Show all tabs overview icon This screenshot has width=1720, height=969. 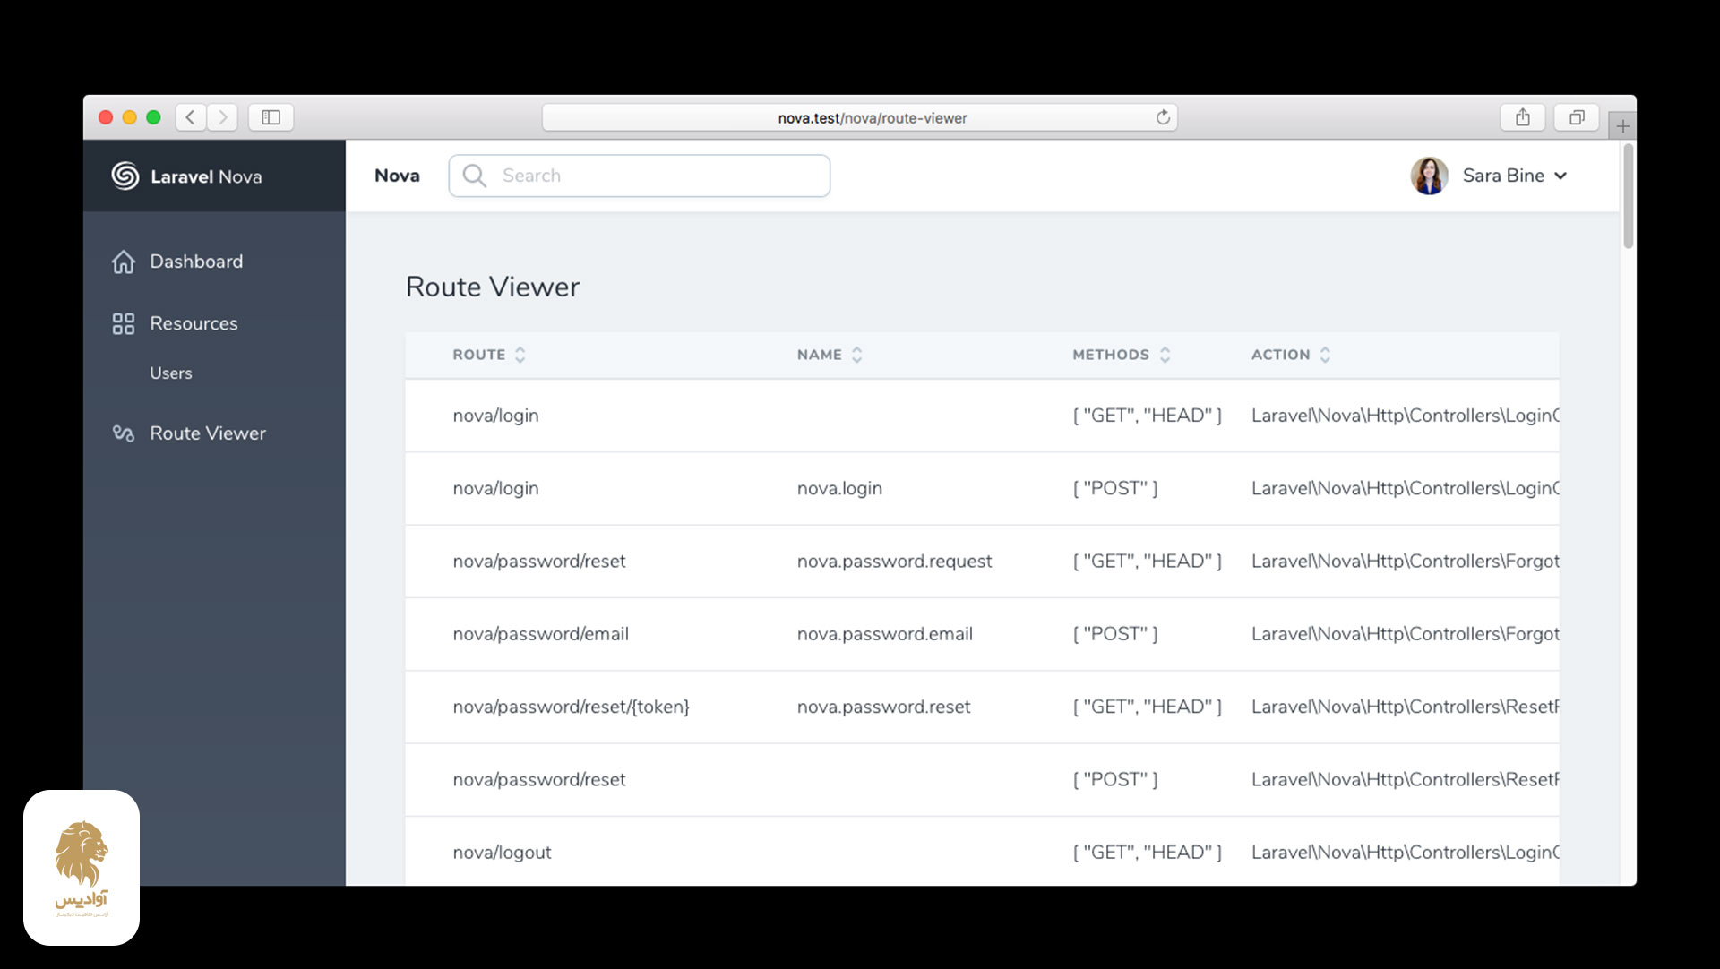click(1577, 117)
